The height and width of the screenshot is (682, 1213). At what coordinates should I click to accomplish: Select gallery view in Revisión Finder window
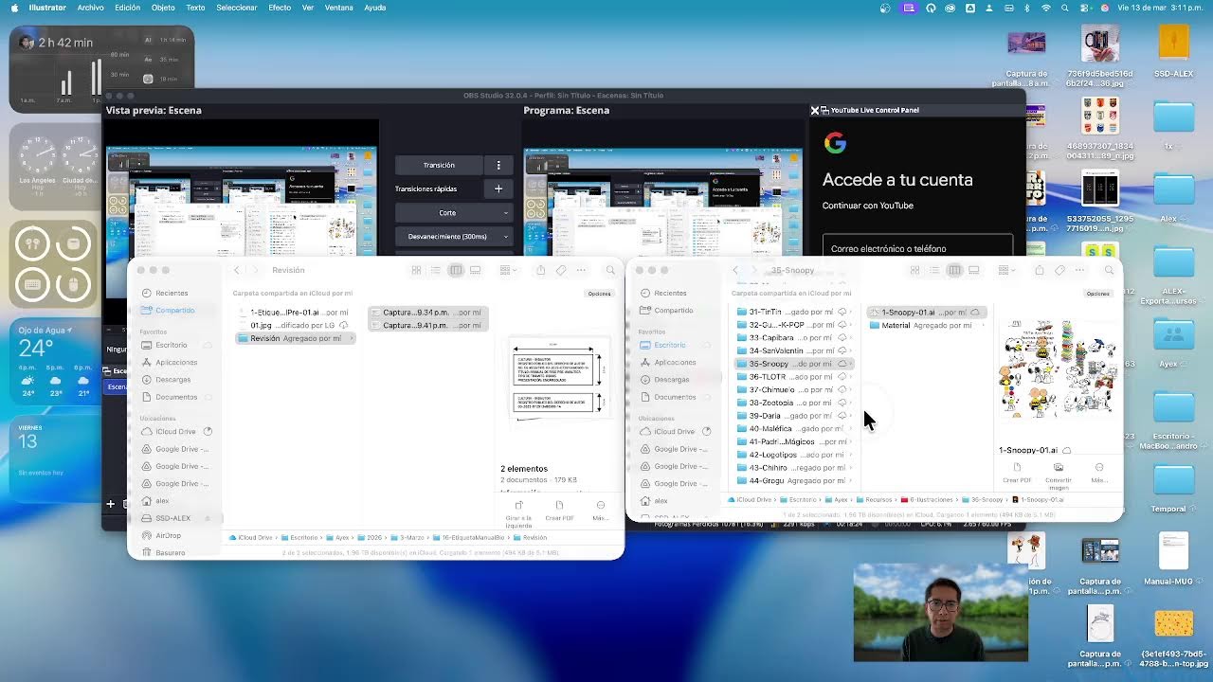(476, 270)
